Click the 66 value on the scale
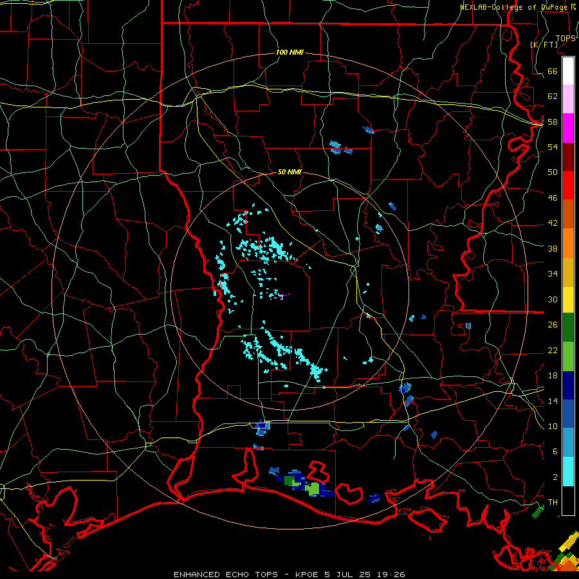Screen dimensions: 579x579 pyautogui.click(x=553, y=71)
